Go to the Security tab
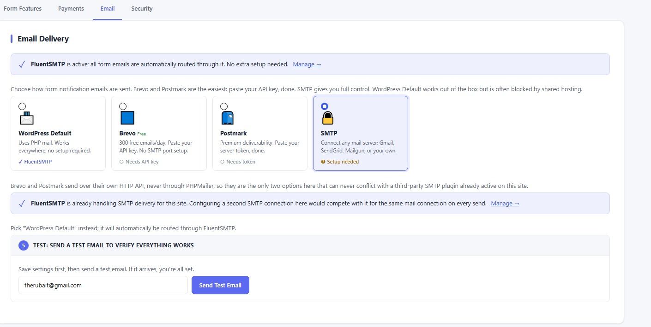The height and width of the screenshot is (327, 651). pos(142,8)
